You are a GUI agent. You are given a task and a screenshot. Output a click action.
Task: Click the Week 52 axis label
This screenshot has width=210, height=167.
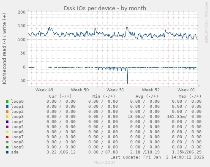point(151,90)
